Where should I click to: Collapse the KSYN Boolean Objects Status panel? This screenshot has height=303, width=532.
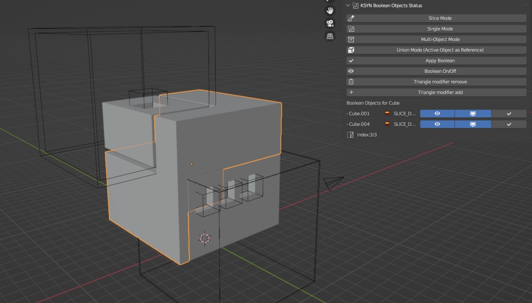click(348, 6)
